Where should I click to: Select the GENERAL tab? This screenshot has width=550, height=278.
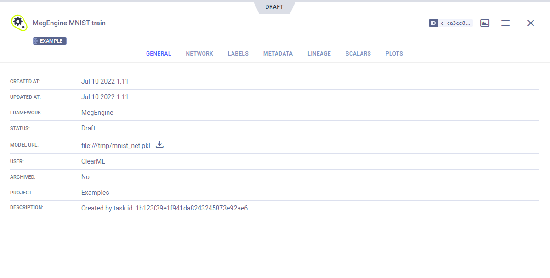click(x=159, y=54)
